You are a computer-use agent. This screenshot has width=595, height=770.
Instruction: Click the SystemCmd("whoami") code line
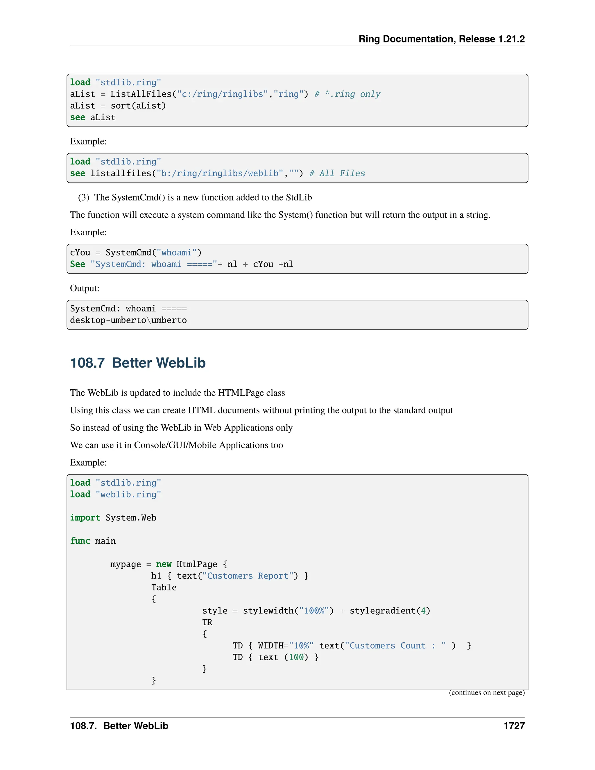click(136, 253)
